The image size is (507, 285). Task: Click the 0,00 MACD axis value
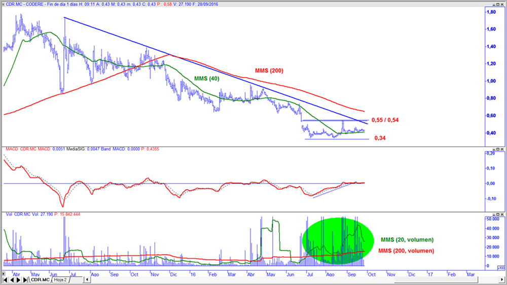tap(491, 184)
